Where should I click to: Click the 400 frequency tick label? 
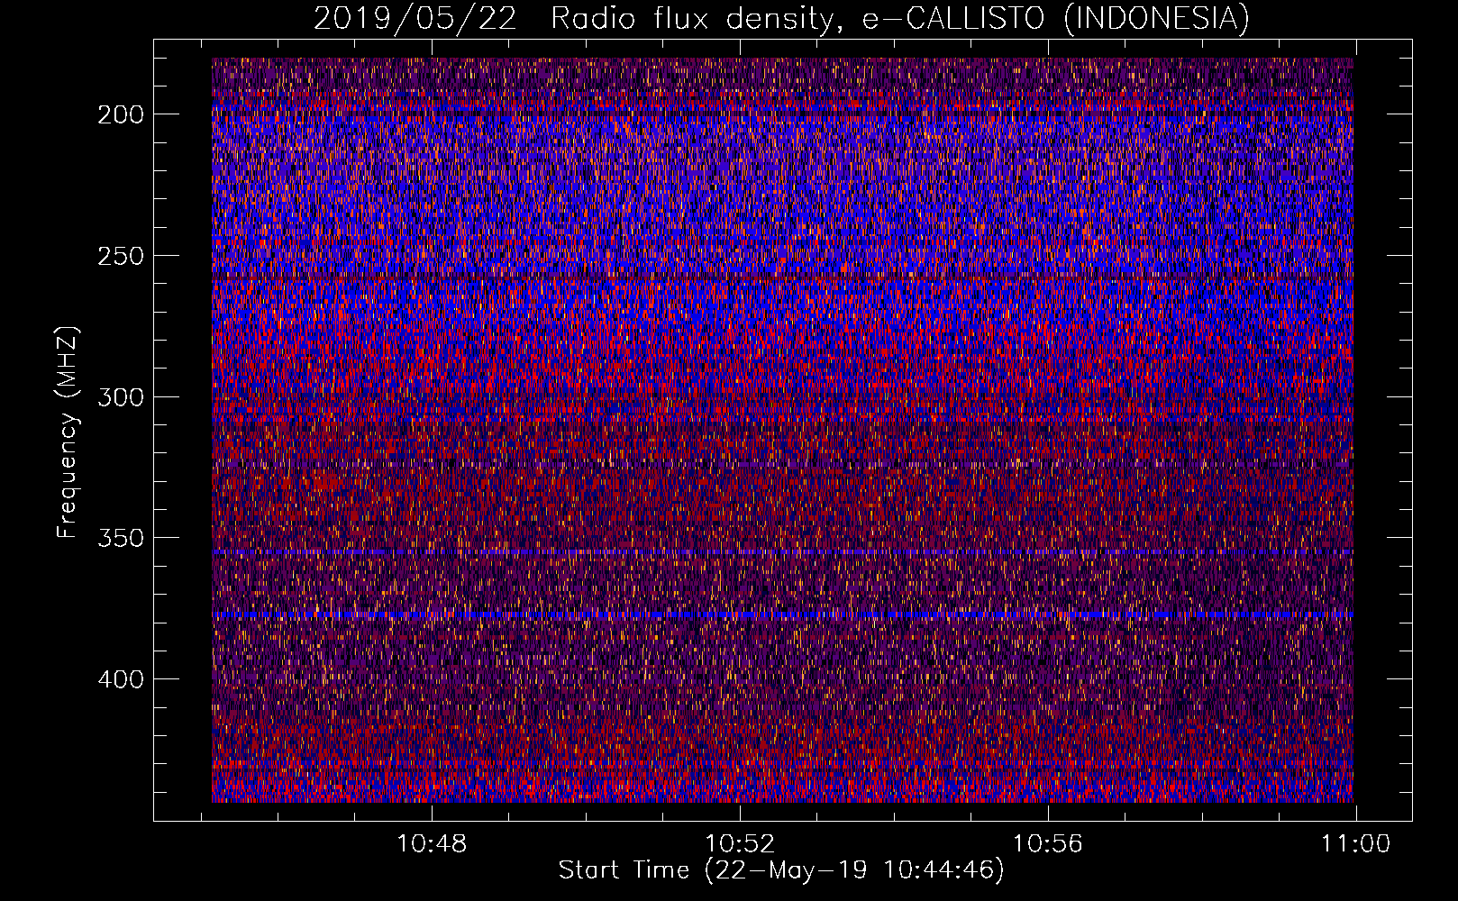[121, 679]
